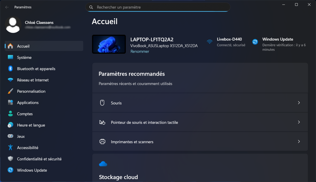Screen dimensions: 316x182
Task: Click the Personnalisation paintbrush icon
Action: pos(10,91)
